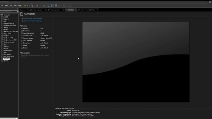The width and height of the screenshot is (212, 119).
Task: Click the thumbnail bar view toolbar icon
Action: [52, 6]
